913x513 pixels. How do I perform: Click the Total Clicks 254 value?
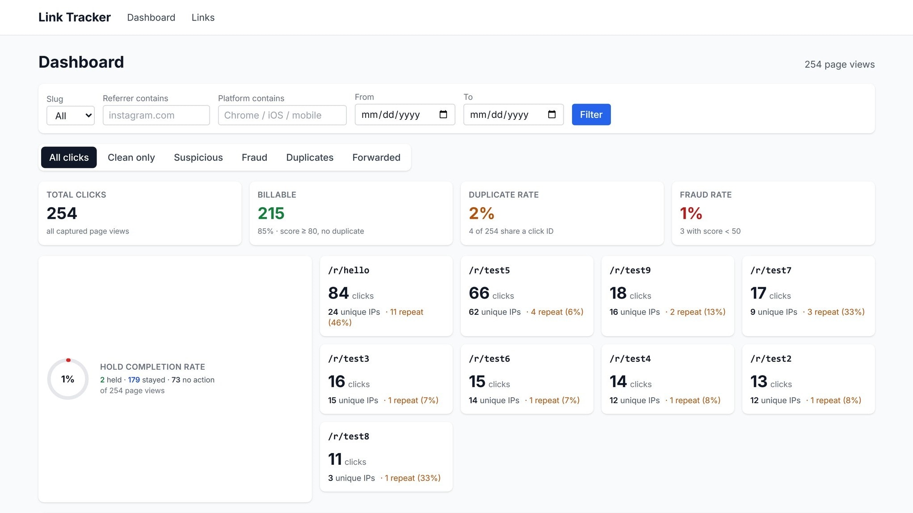(x=62, y=213)
